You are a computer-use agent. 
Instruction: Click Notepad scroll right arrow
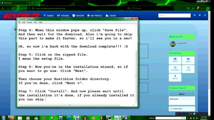pos(134,105)
